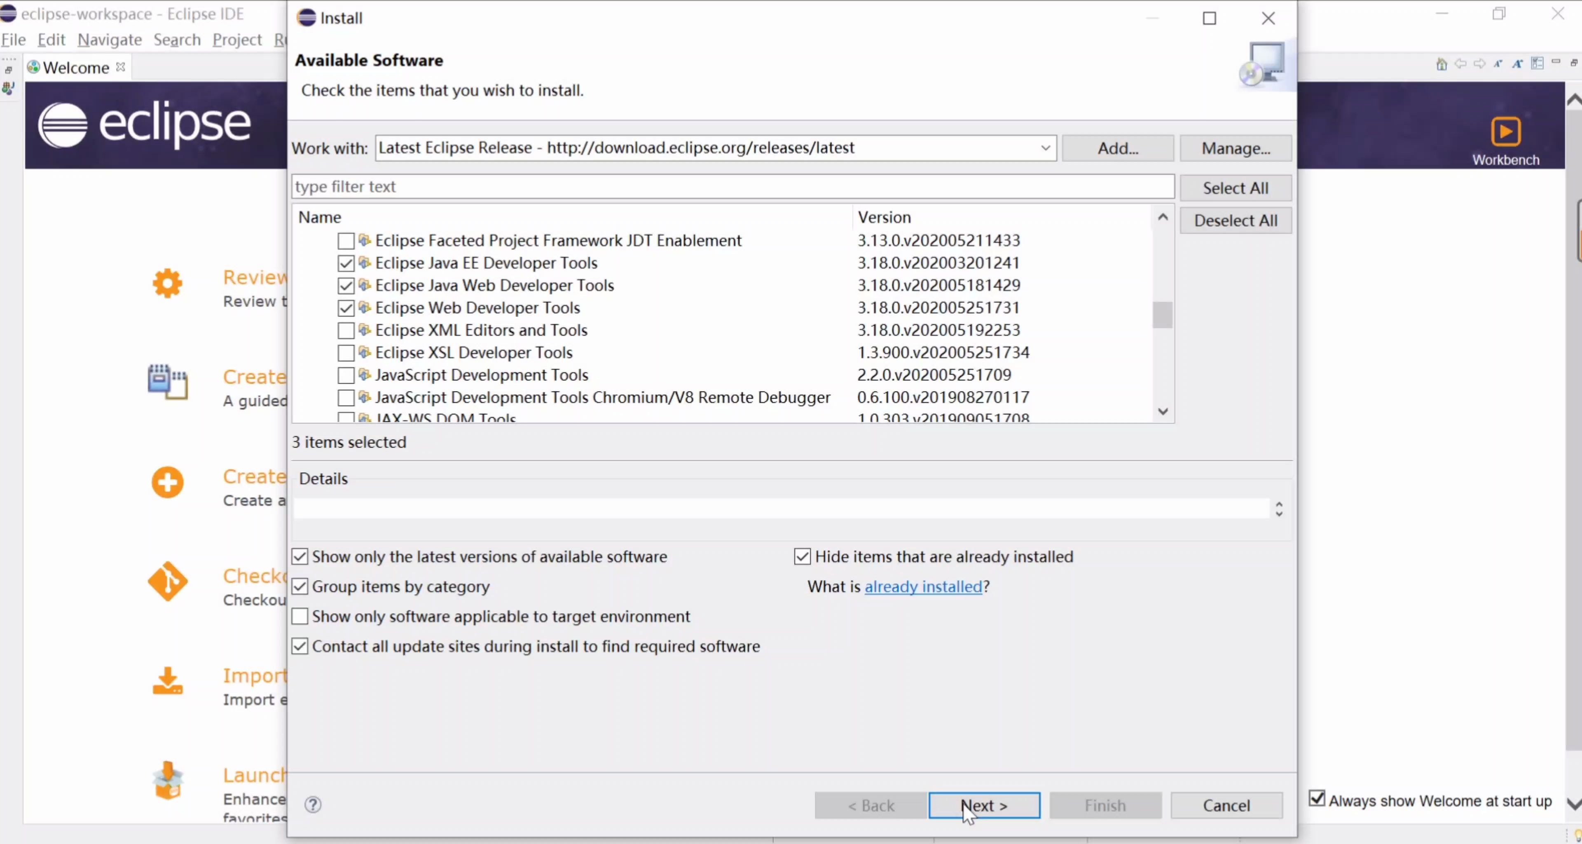Image resolution: width=1582 pixels, height=844 pixels.
Task: Click the Add... button
Action: [1118, 148]
